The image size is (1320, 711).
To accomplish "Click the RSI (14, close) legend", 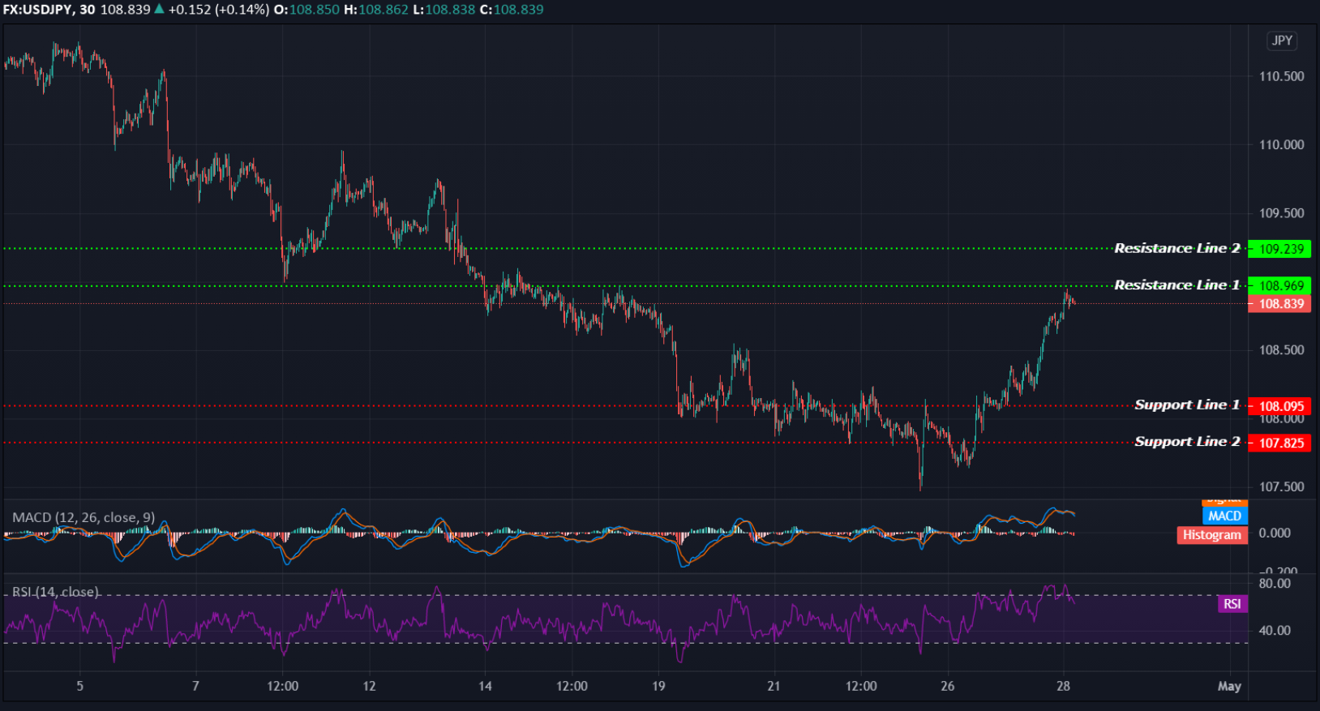I will pos(56,592).
